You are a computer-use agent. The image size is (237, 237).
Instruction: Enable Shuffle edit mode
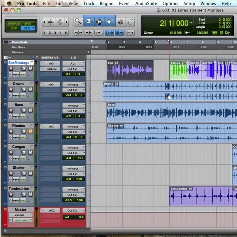13,24
